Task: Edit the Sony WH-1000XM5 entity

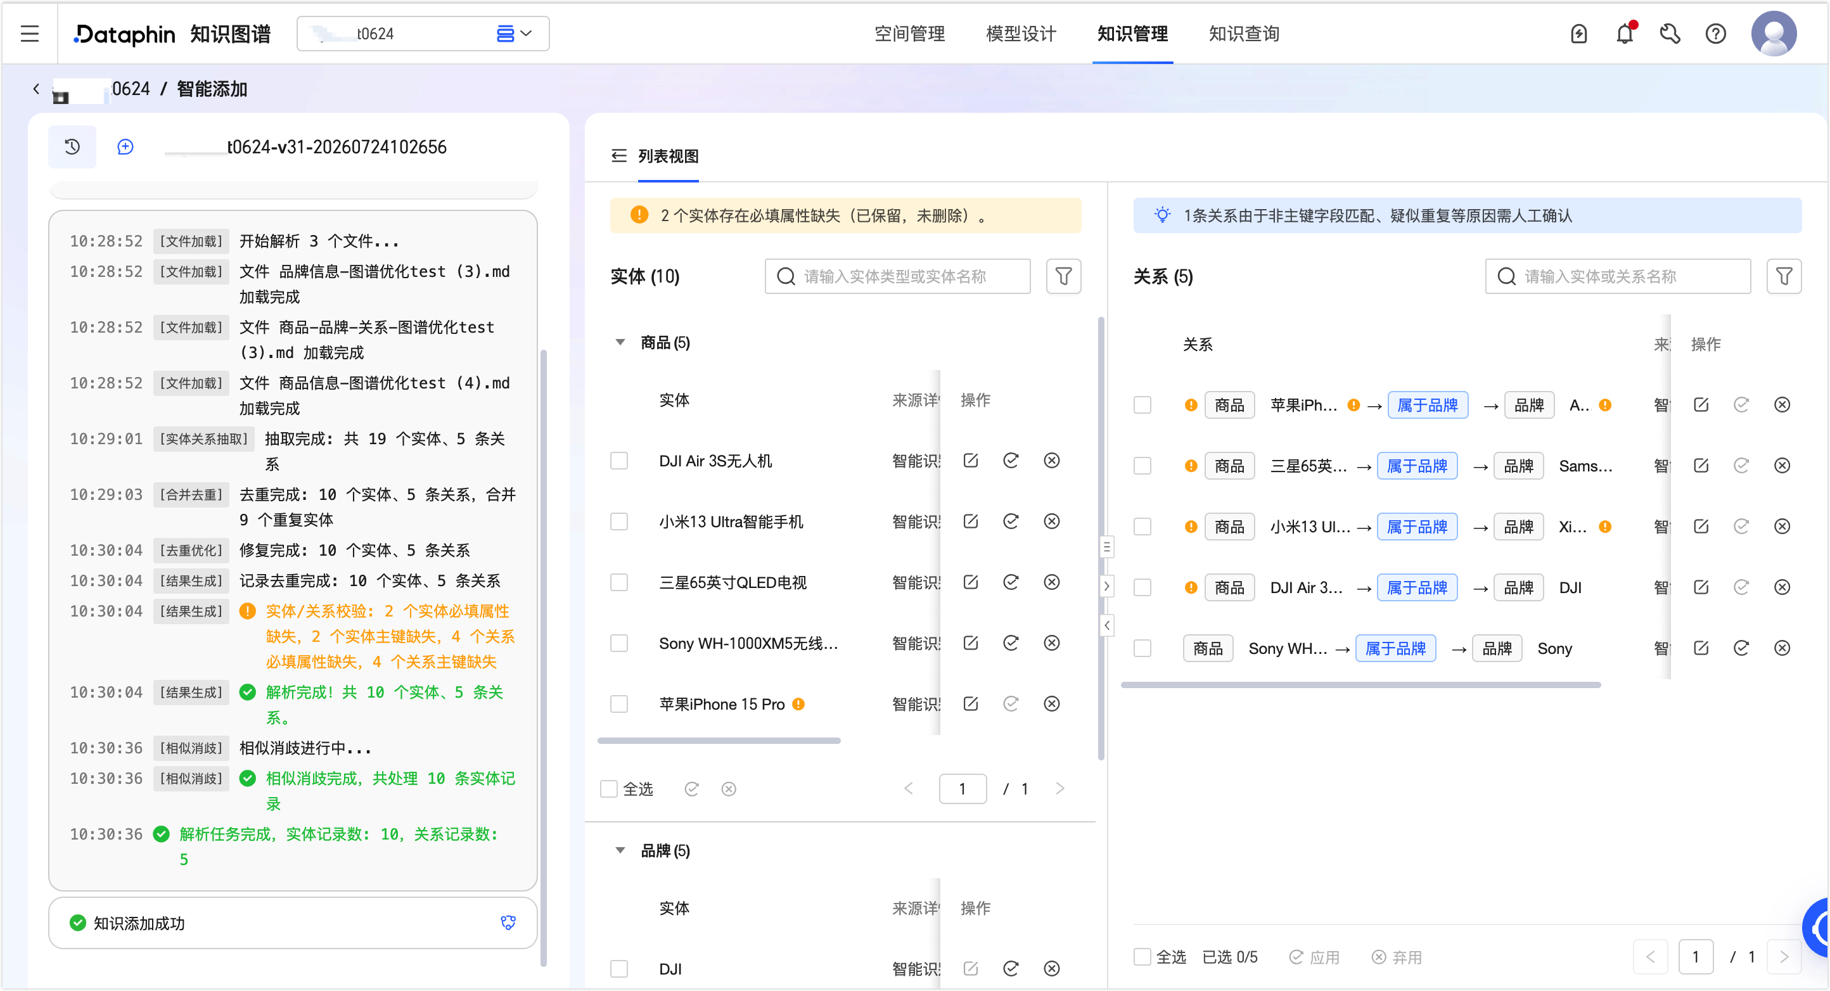Action: [970, 643]
